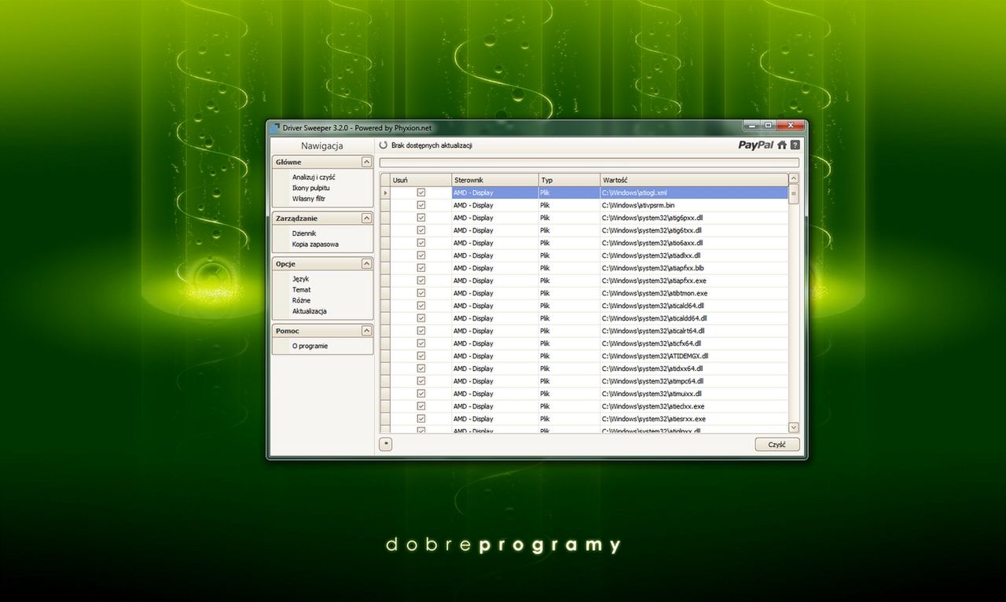Viewport: 1006px width, 602px height.
Task: Uncheck the atiogl.xml row checkbox
Action: tap(421, 193)
